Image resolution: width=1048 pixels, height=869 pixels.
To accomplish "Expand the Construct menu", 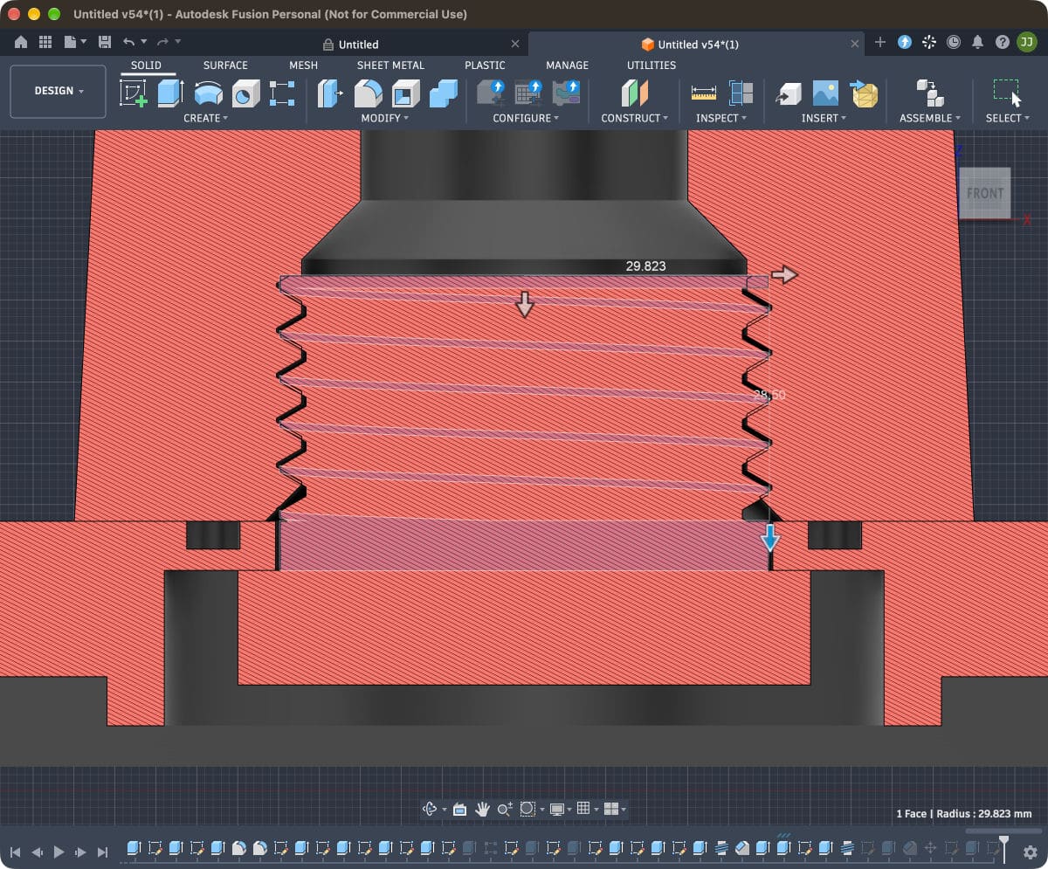I will tap(634, 118).
